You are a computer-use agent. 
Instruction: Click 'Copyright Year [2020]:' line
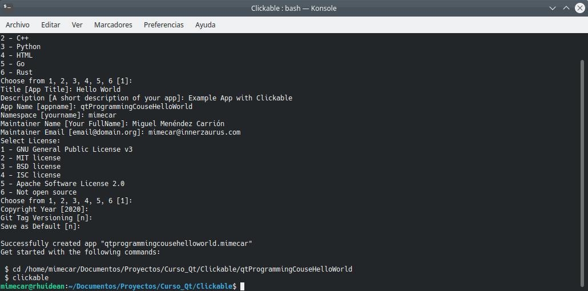(45, 209)
